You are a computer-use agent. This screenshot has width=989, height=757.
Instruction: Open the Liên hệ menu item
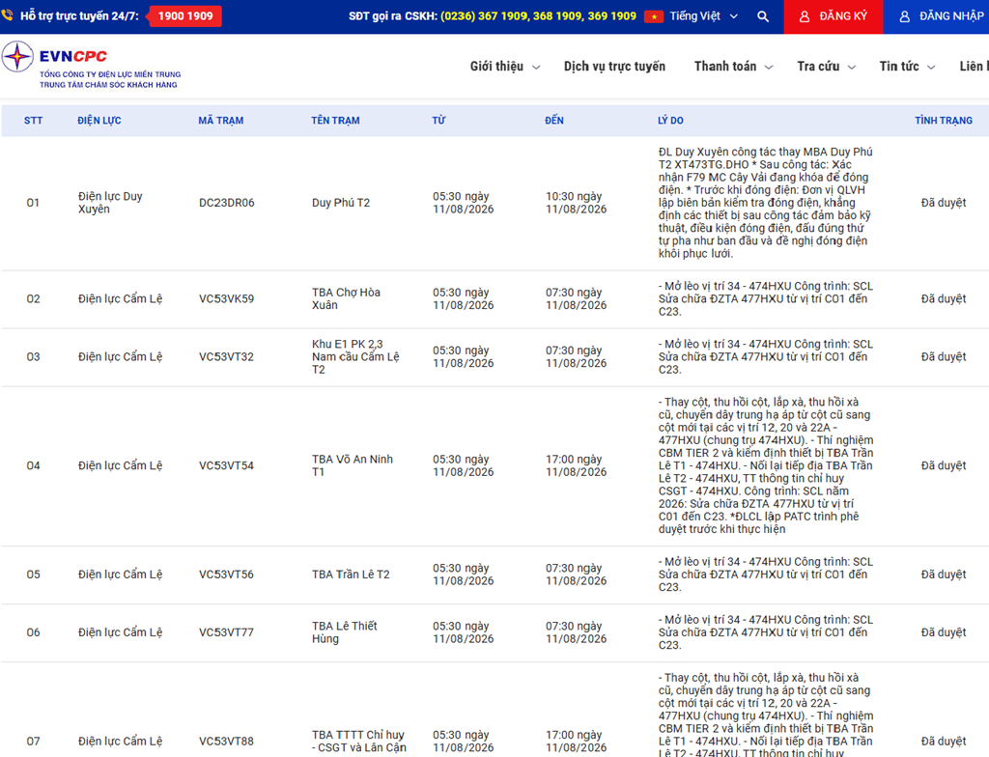[x=974, y=67]
